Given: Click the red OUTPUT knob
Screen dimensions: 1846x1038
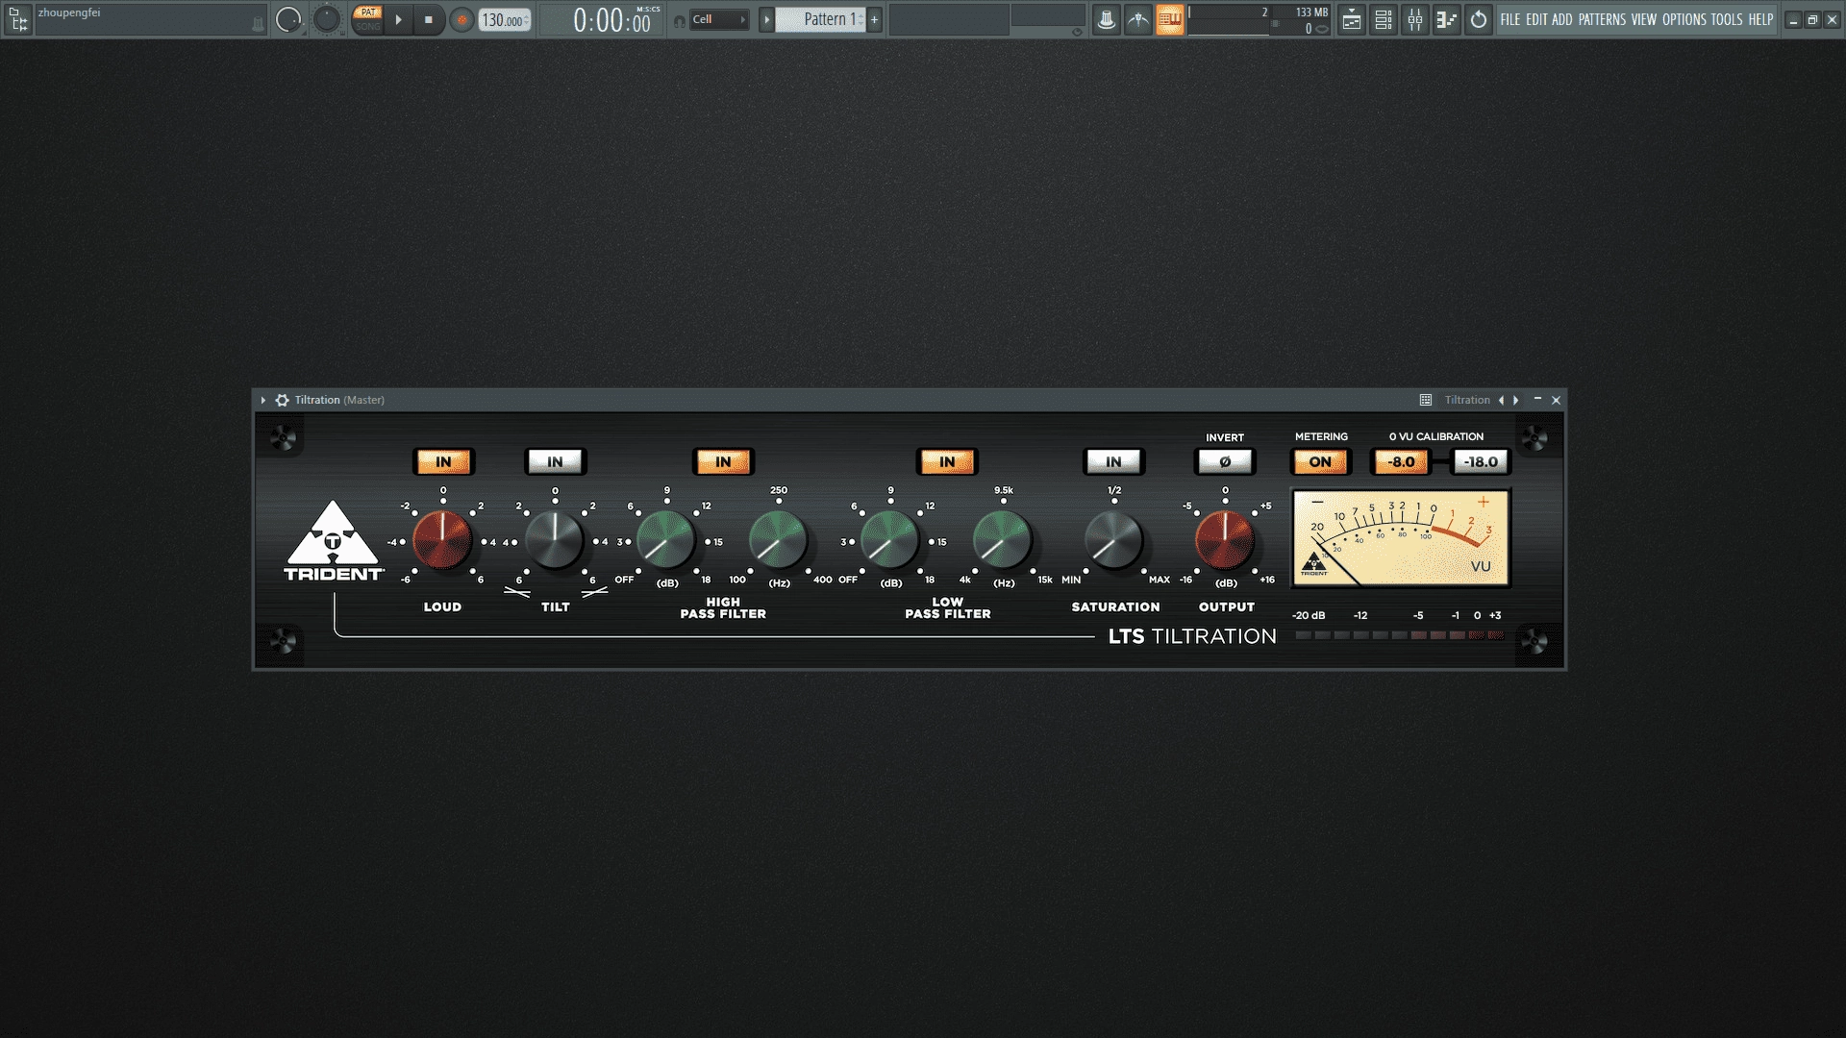Looking at the screenshot, I should [x=1225, y=540].
